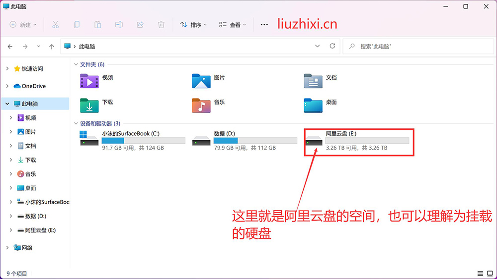Click the 小沫的SurfaceBook (C:) drive usage bar
The width and height of the screenshot is (497, 279).
point(143,141)
